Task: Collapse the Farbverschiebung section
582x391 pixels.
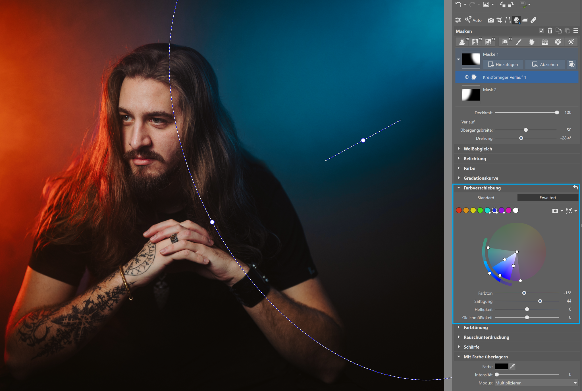Action: pos(459,188)
